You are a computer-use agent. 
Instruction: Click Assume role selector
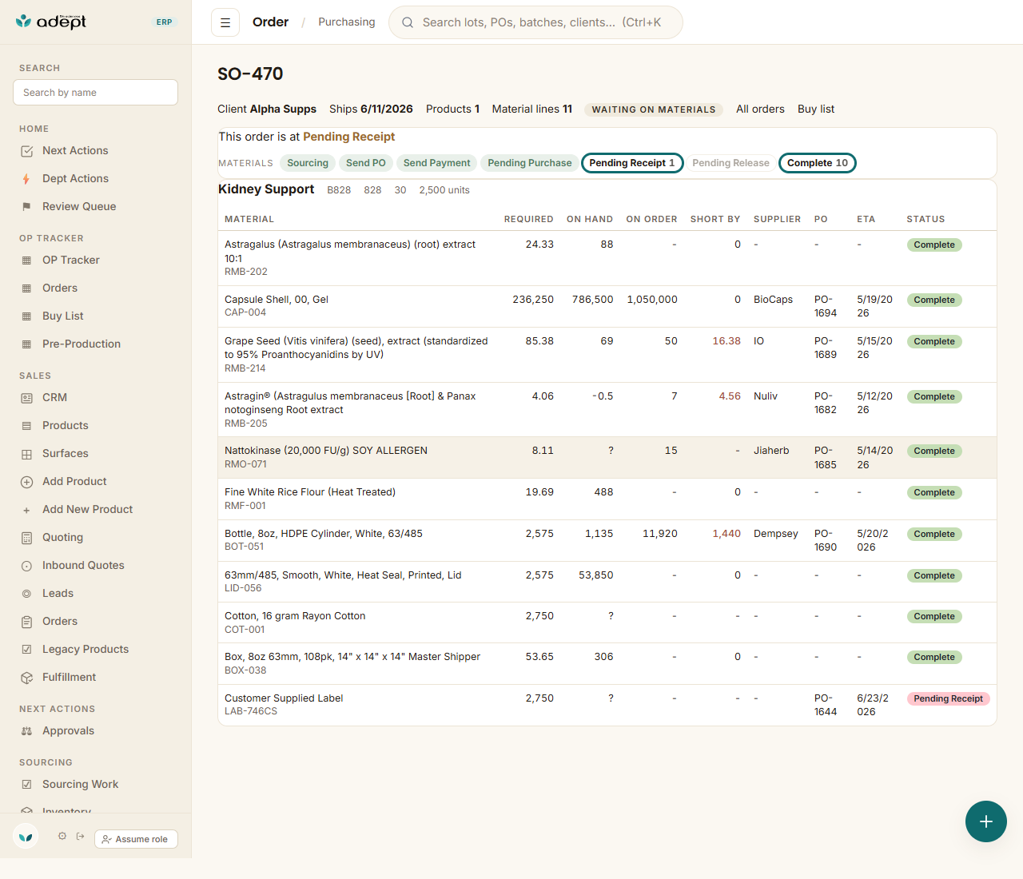tap(136, 839)
